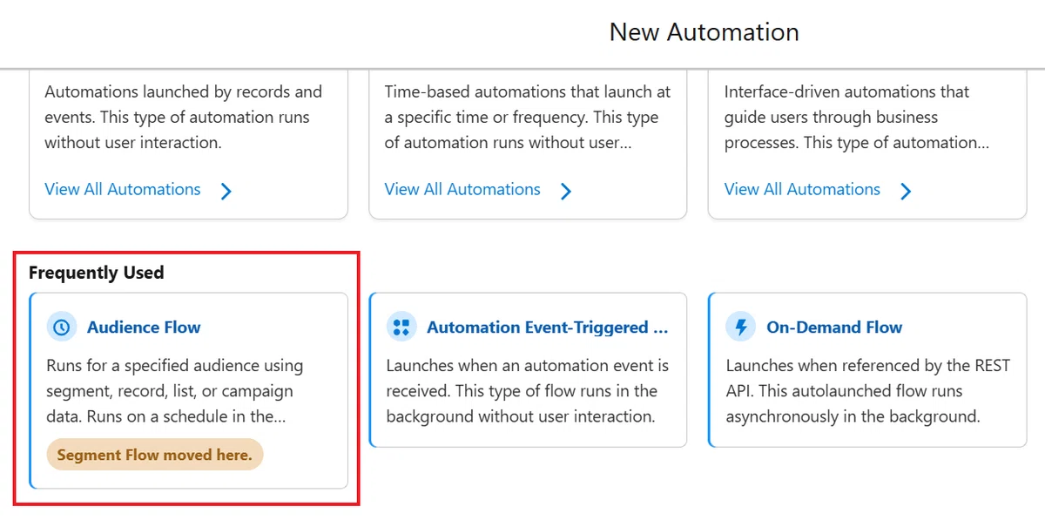1045x527 pixels.
Task: Click the interface-driven automations description text
Action: pos(857,117)
